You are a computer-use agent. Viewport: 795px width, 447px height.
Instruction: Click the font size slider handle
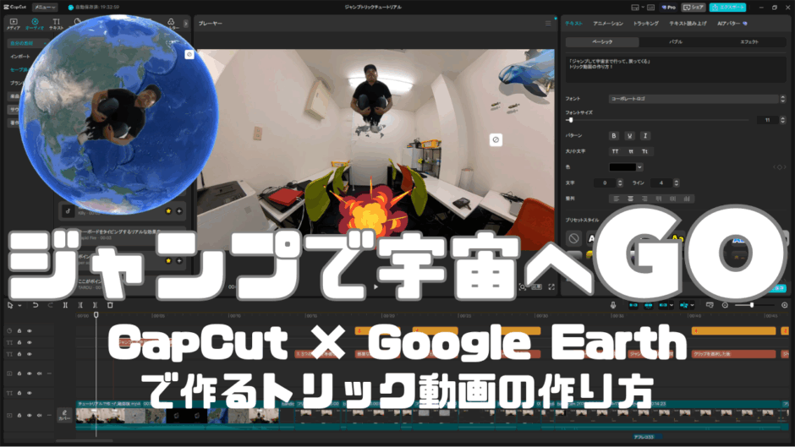570,120
